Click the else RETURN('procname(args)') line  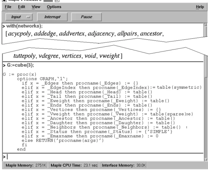click(63, 141)
